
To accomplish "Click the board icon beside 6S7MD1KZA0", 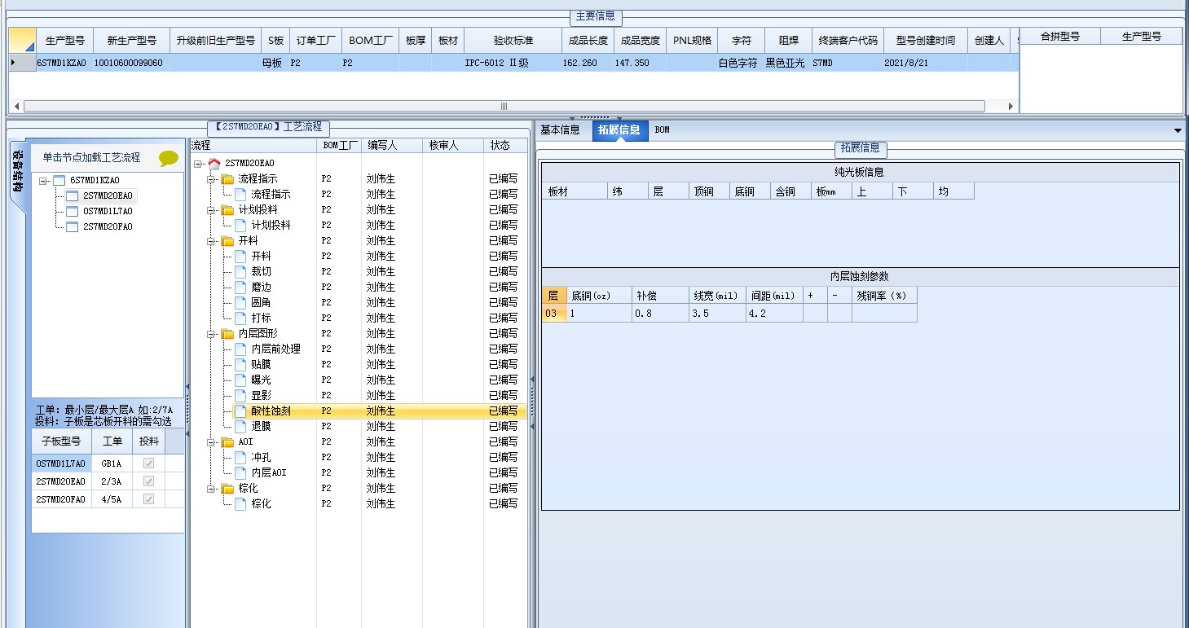I will tap(59, 180).
